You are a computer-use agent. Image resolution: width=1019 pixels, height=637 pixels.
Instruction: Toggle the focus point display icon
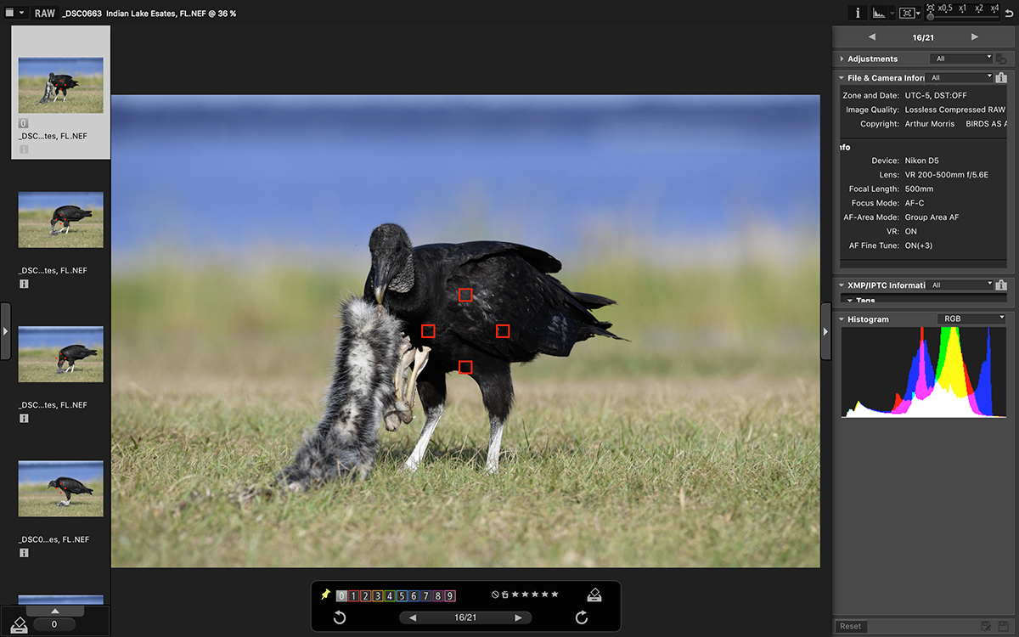click(x=907, y=13)
